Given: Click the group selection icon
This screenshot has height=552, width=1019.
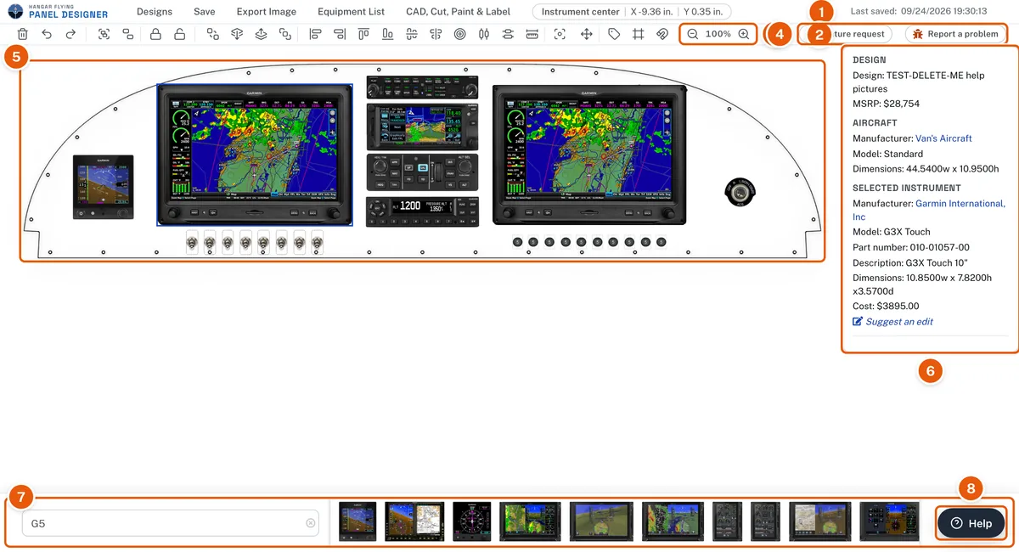Looking at the screenshot, I should coord(104,34).
